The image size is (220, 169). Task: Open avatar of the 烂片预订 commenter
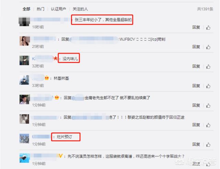pos(24,138)
